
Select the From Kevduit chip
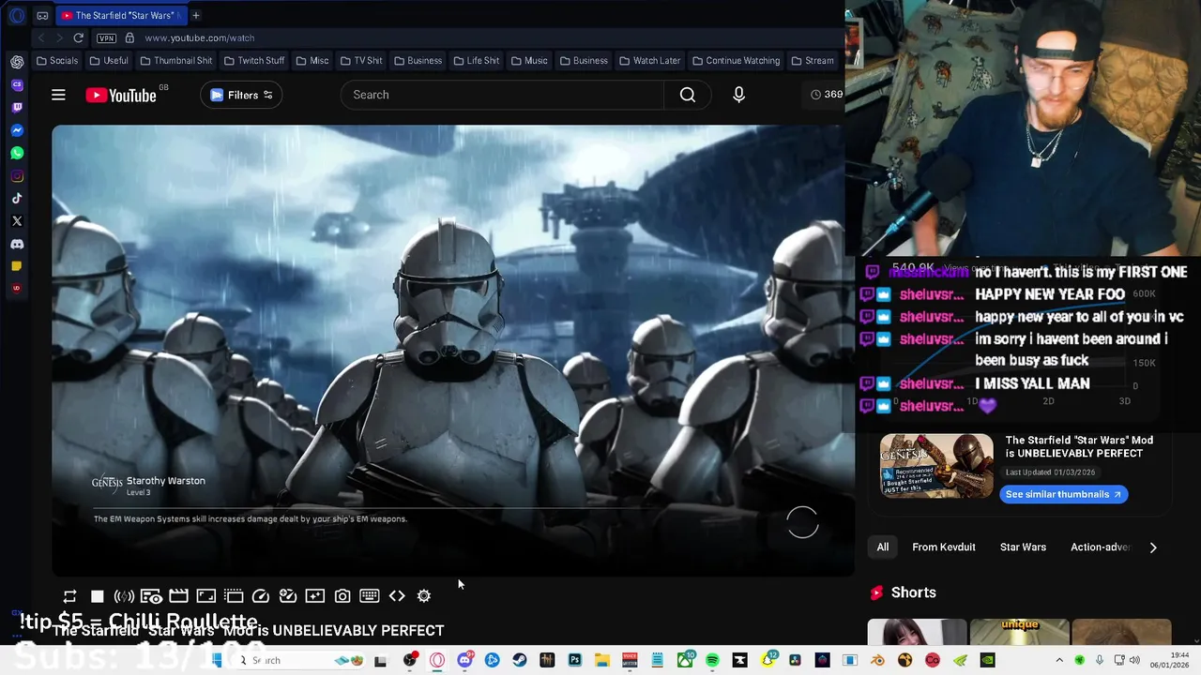click(x=944, y=547)
